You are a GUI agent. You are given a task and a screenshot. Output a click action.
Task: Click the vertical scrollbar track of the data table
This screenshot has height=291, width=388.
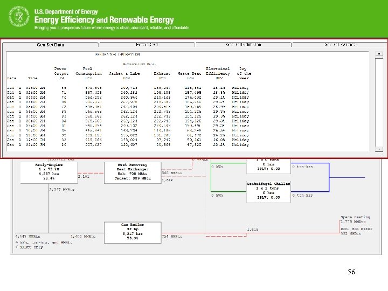(379, 101)
